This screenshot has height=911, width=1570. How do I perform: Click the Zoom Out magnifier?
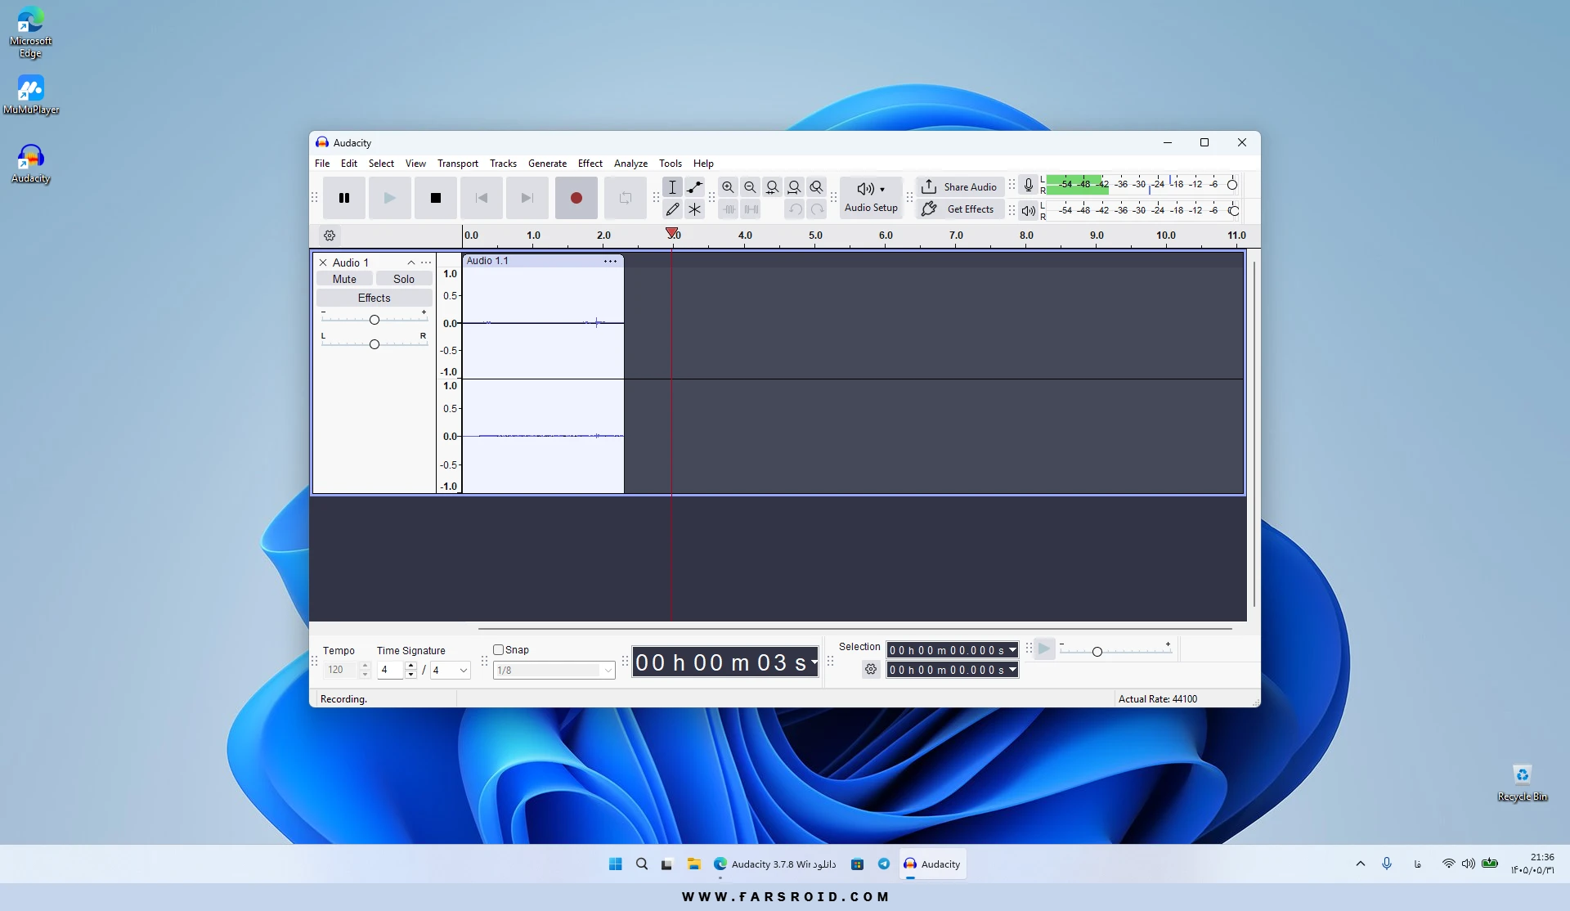tap(750, 187)
